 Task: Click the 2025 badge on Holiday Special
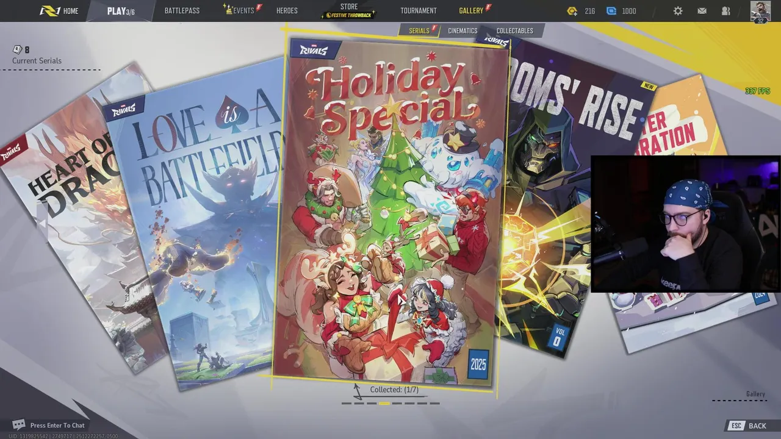click(479, 365)
